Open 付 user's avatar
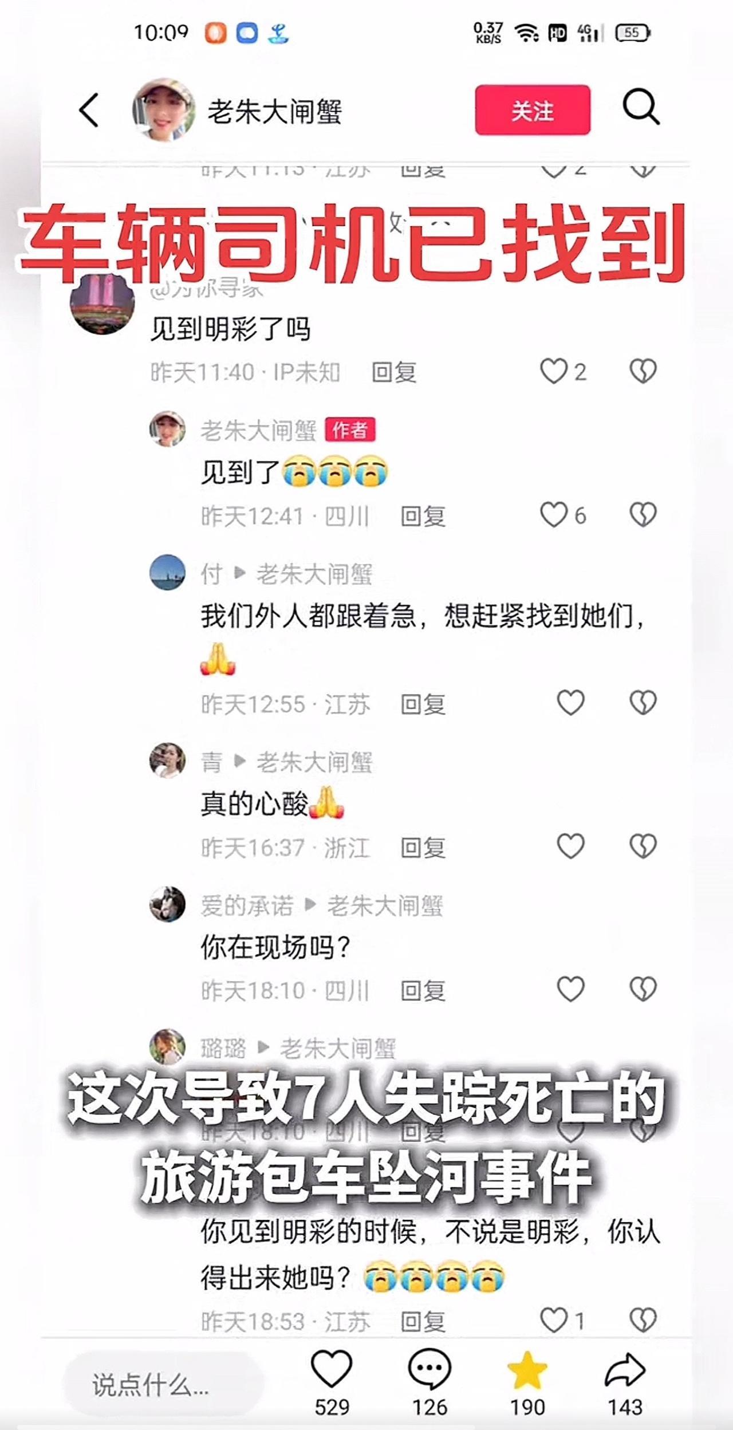Screen dimensions: 733x1430 click(167, 572)
